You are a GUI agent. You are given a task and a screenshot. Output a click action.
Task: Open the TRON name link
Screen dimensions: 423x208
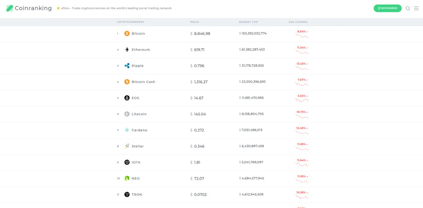click(x=137, y=194)
